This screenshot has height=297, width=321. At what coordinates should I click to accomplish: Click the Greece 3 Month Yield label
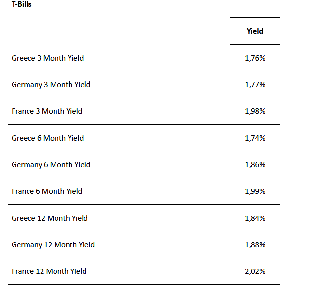pyautogui.click(x=47, y=58)
